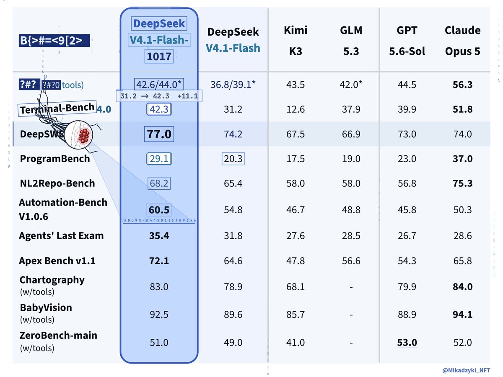
Task: Click GLM 5.3's 42.0* score
Action: coord(351,85)
